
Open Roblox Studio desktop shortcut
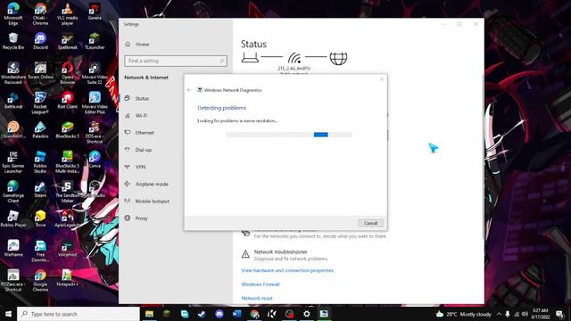[40, 162]
